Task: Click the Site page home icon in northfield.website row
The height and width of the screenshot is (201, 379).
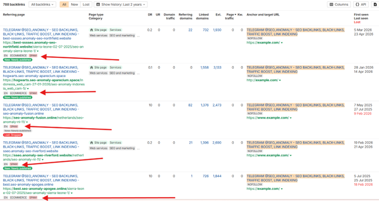Action: (x=91, y=30)
